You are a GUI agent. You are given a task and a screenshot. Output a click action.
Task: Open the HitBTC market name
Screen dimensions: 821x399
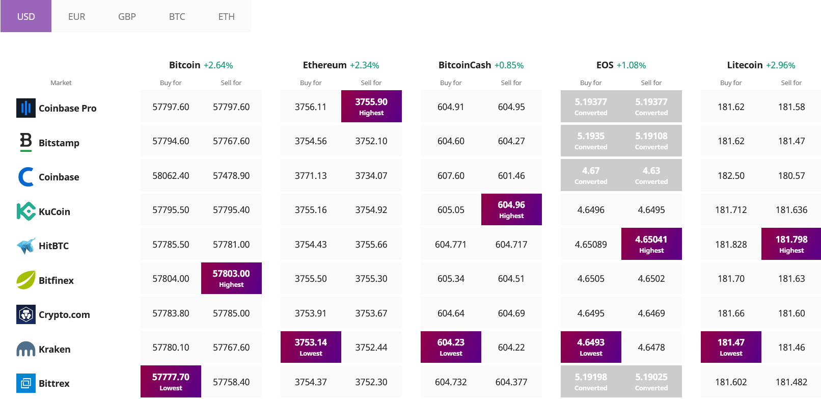(53, 246)
